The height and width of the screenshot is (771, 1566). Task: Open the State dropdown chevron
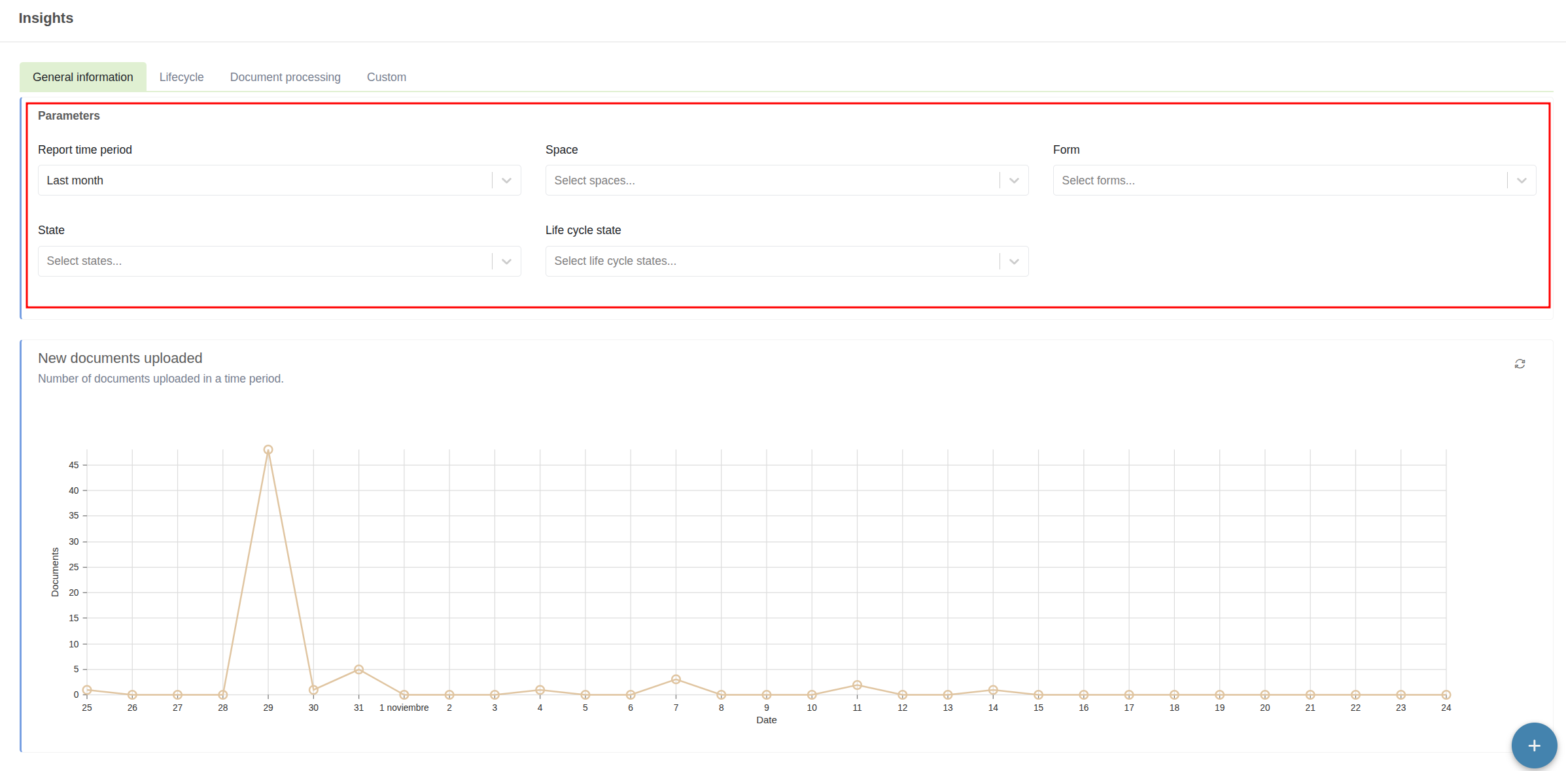(x=506, y=262)
